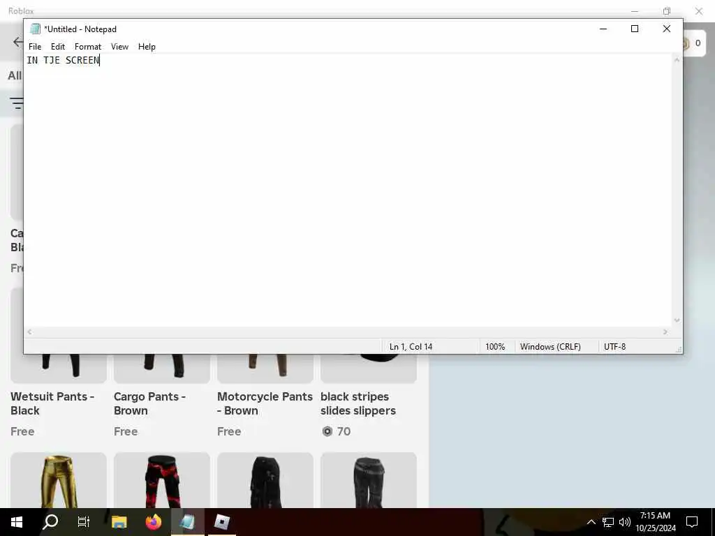Click the taskbar clock showing 7:15 AM
The height and width of the screenshot is (536, 715).
[656, 522]
